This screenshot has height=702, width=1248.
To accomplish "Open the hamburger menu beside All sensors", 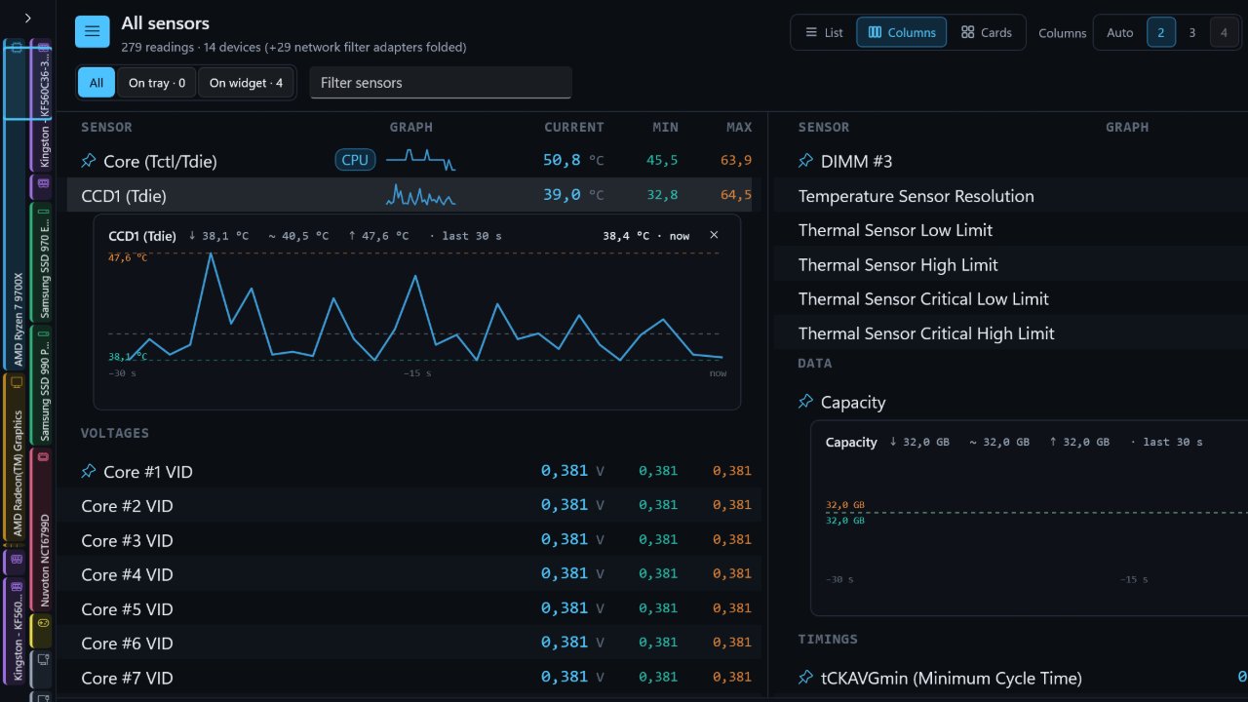I will 92,31.
